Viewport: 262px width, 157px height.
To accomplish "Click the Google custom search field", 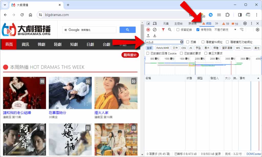I will coord(89,30).
